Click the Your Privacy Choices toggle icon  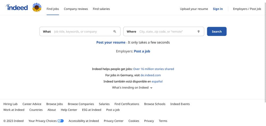pos(61,121)
